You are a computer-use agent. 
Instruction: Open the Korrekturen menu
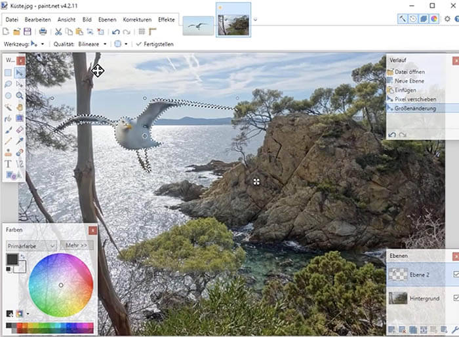(x=137, y=20)
